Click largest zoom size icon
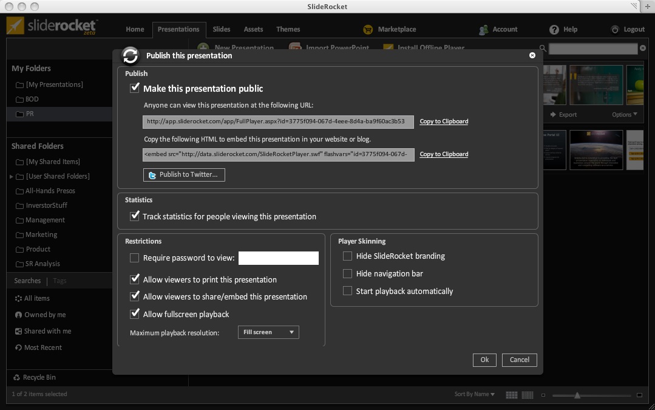The image size is (655, 410). point(639,395)
